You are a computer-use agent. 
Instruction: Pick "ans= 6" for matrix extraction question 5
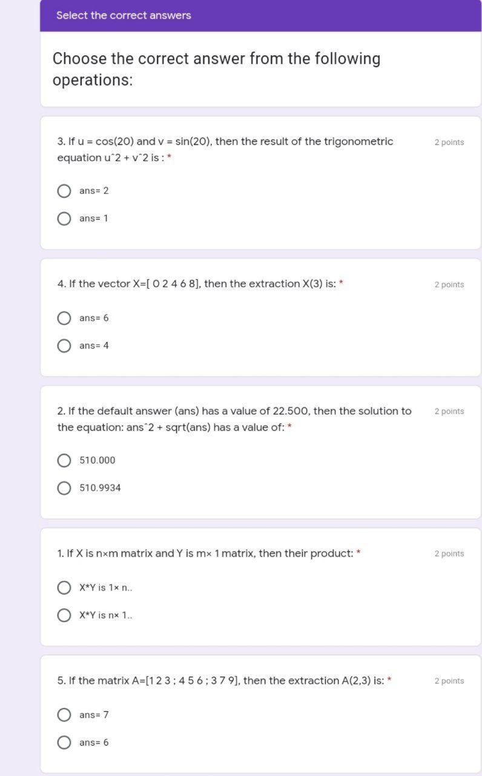(64, 741)
